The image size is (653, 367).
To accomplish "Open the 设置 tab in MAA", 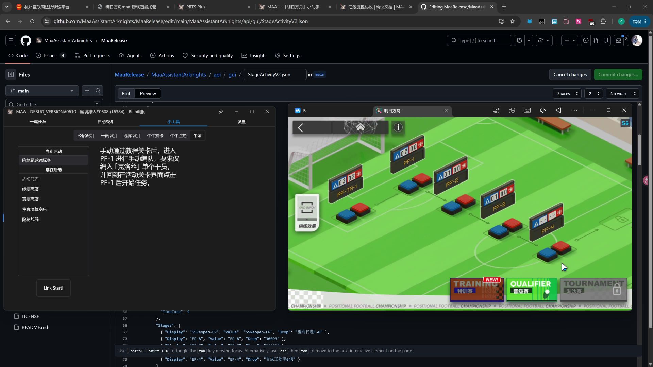I will click(x=241, y=122).
